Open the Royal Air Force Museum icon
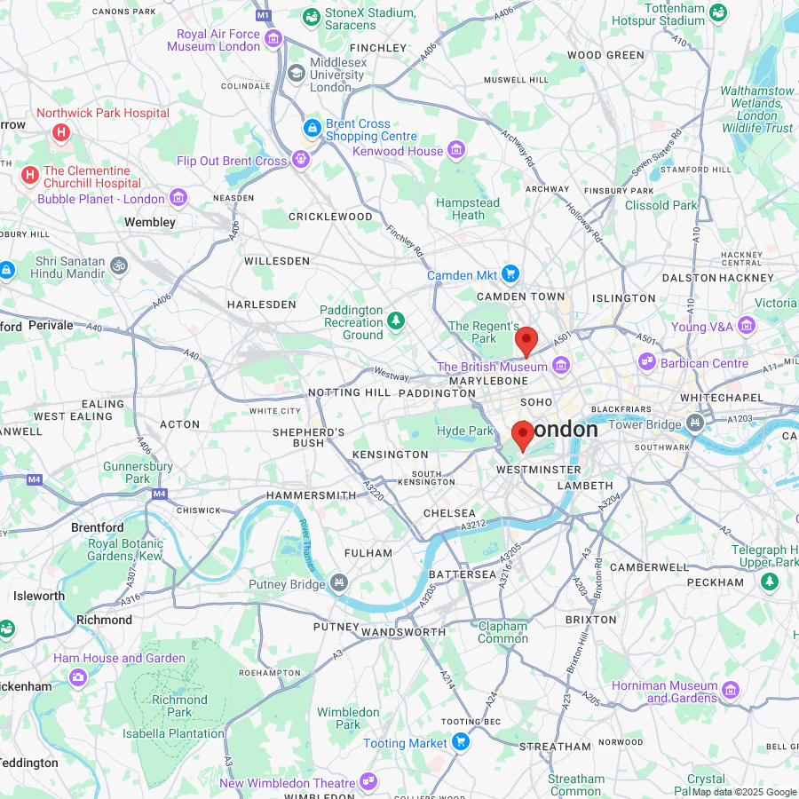This screenshot has width=799, height=799. point(273,38)
